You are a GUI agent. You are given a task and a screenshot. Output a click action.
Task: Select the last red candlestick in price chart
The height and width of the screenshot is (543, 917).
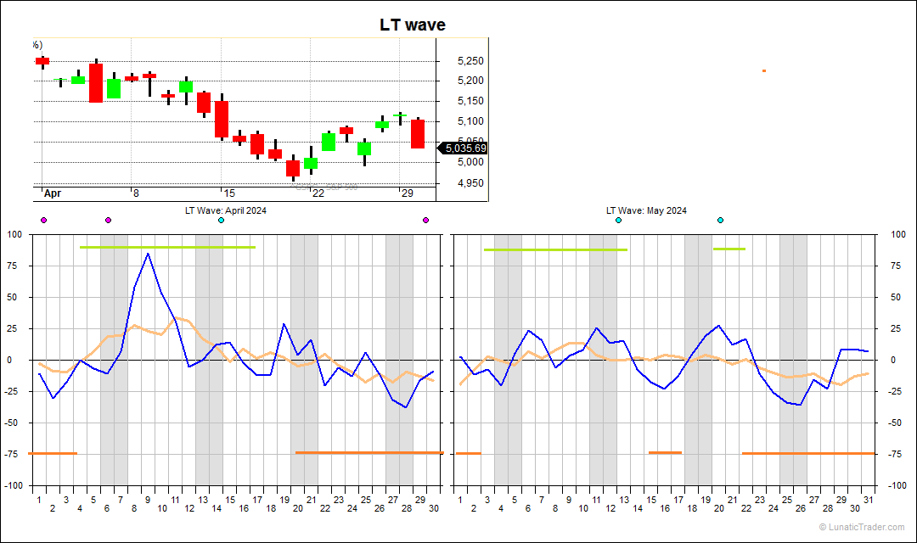click(418, 134)
